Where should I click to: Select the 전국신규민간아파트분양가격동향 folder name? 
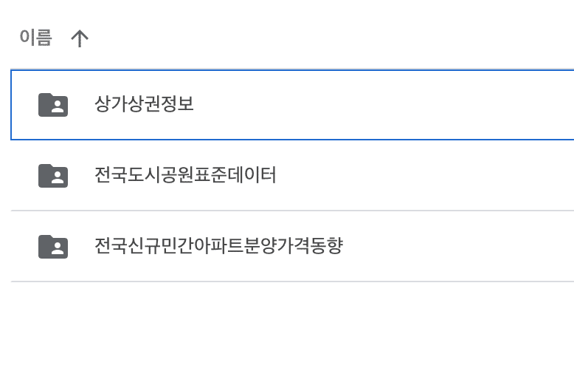point(218,246)
